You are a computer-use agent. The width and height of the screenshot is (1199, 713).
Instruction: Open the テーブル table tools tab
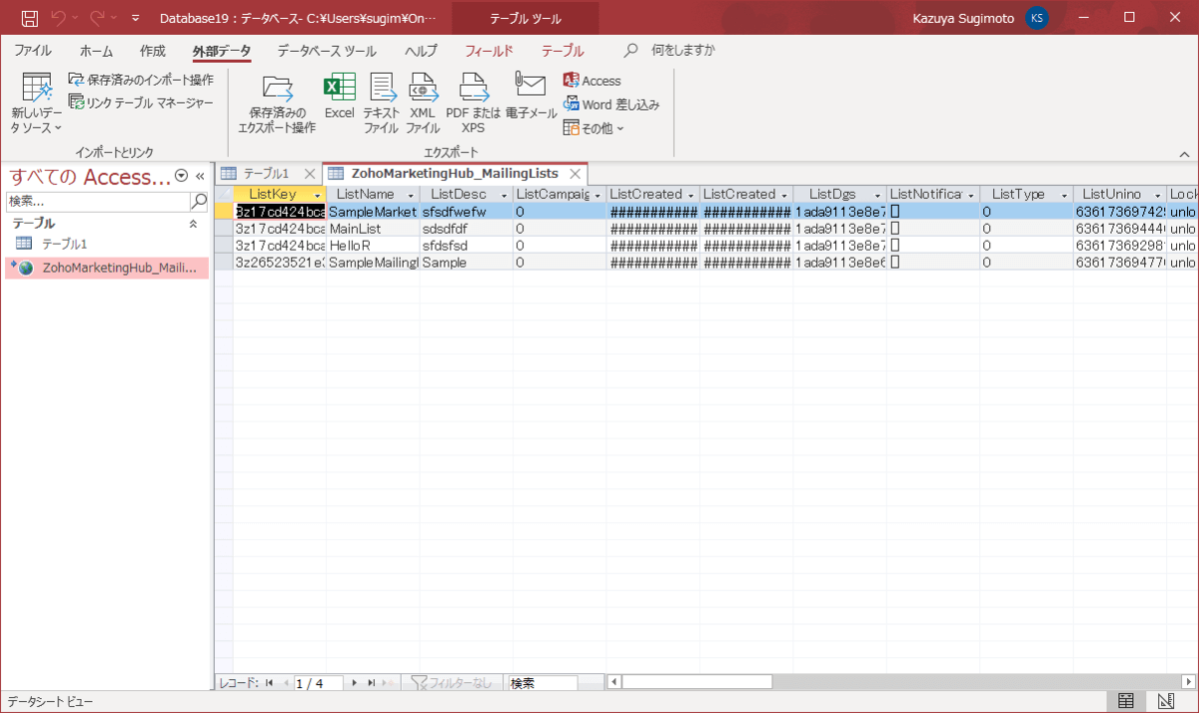563,51
